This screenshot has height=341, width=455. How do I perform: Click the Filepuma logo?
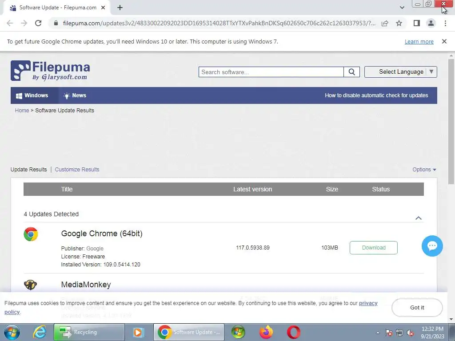[x=50, y=71]
